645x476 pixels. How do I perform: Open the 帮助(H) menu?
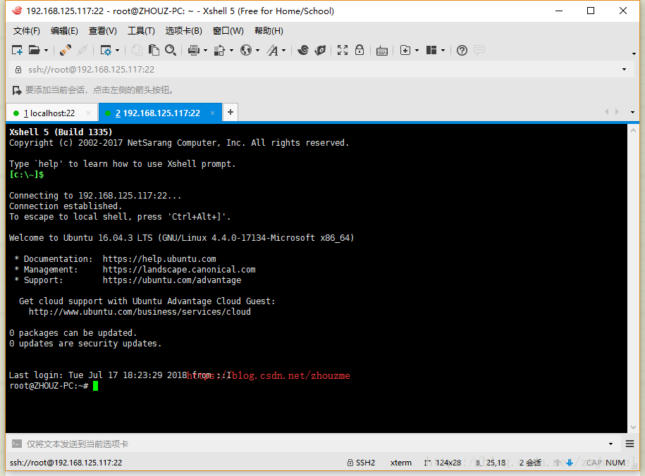coord(269,31)
